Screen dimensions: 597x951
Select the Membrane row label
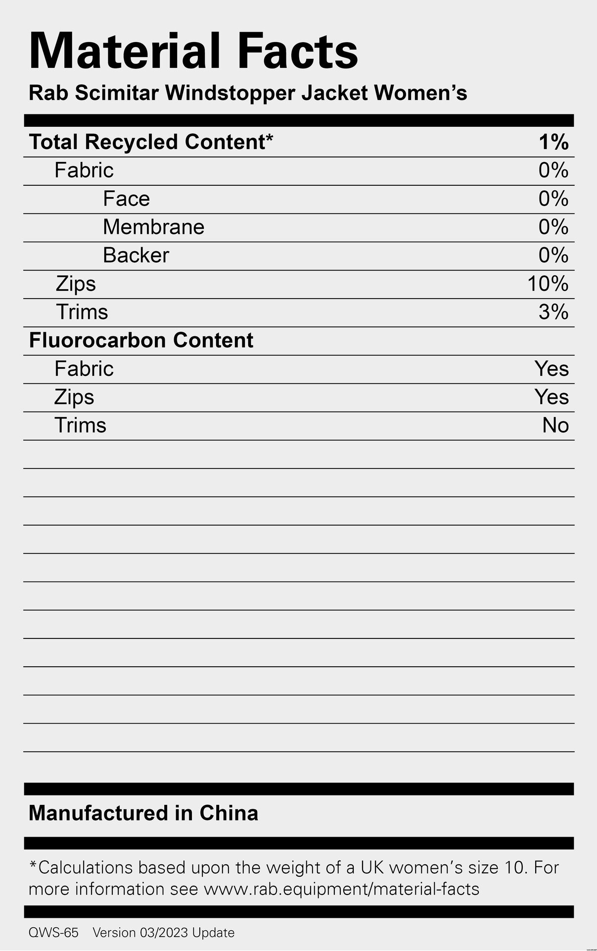pos(153,227)
